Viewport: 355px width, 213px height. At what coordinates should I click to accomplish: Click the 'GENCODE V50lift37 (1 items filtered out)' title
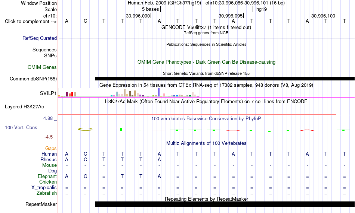pos(206,27)
